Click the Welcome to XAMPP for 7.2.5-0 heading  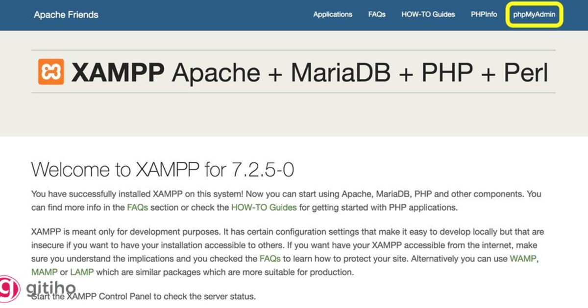pyautogui.click(x=162, y=170)
